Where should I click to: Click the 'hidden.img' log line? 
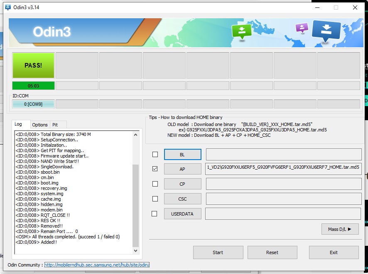coord(39,204)
